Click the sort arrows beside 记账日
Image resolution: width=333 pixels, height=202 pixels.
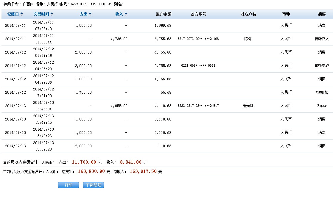[x=21, y=14]
